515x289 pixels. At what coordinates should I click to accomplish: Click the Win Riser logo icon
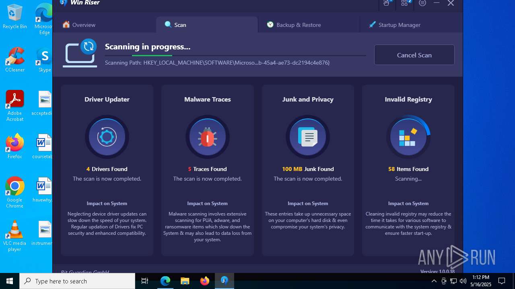click(x=63, y=2)
